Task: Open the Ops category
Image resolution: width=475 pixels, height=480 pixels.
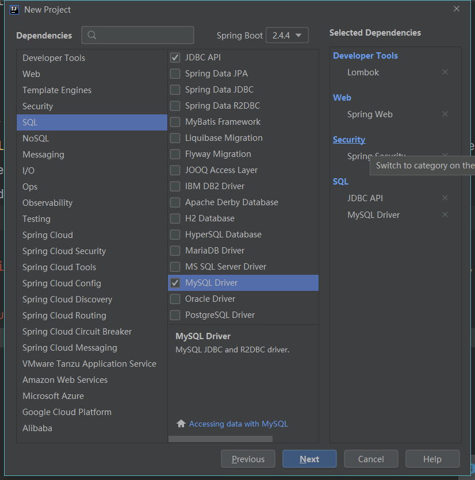Action: click(x=92, y=187)
